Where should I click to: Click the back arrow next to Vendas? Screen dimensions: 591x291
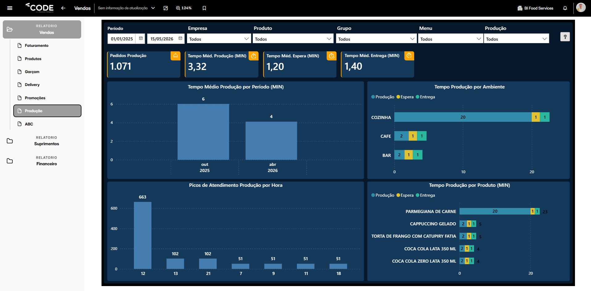[x=63, y=8]
